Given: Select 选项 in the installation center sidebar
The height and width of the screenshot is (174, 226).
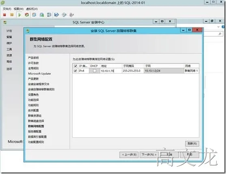Looking at the screenshot, I should click(x=9, y=69).
